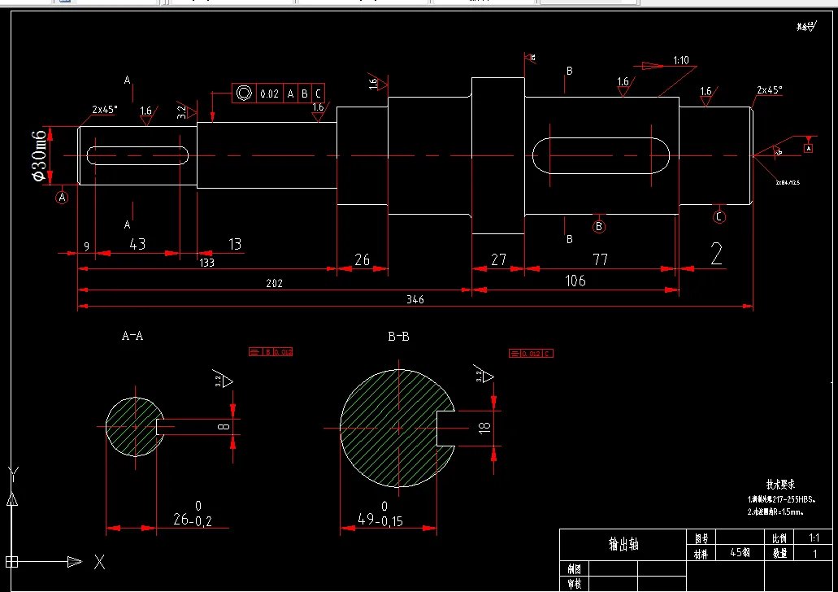Click the concentricity symbol in the tolerance frame
The height and width of the screenshot is (592, 838).
pyautogui.click(x=244, y=93)
